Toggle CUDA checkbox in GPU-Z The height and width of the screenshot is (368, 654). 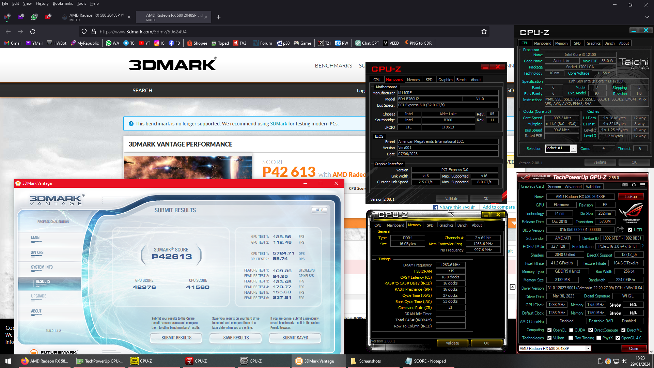pos(571,330)
